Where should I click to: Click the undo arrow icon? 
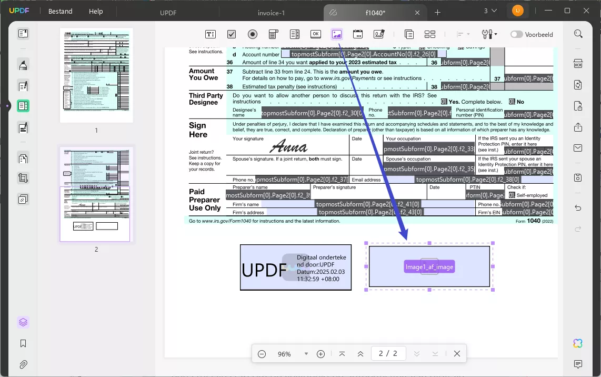[578, 208]
